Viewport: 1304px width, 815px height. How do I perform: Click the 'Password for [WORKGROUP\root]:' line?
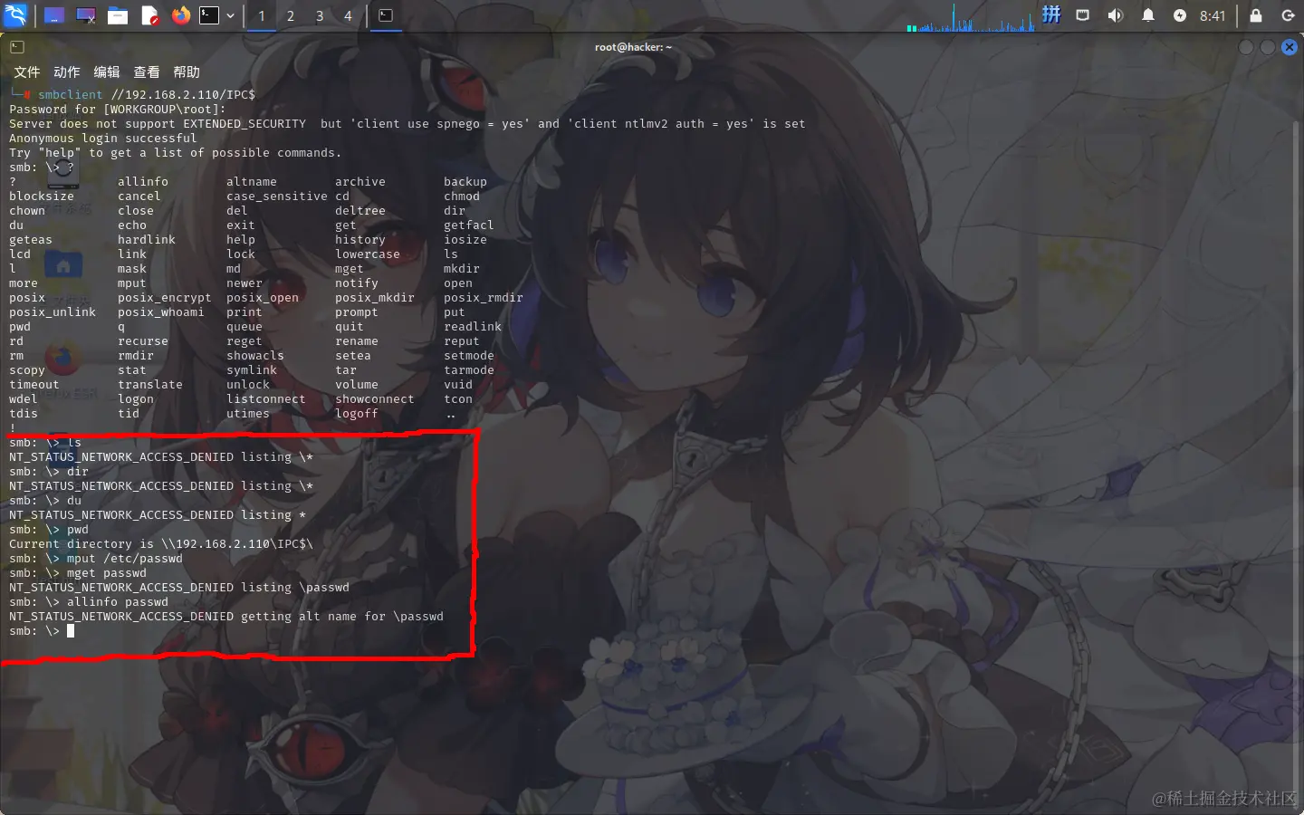[x=118, y=109]
